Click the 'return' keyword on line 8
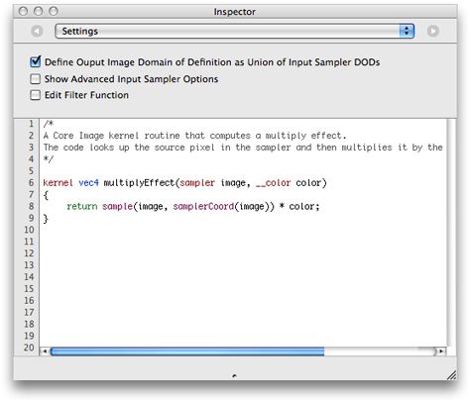 (x=82, y=207)
